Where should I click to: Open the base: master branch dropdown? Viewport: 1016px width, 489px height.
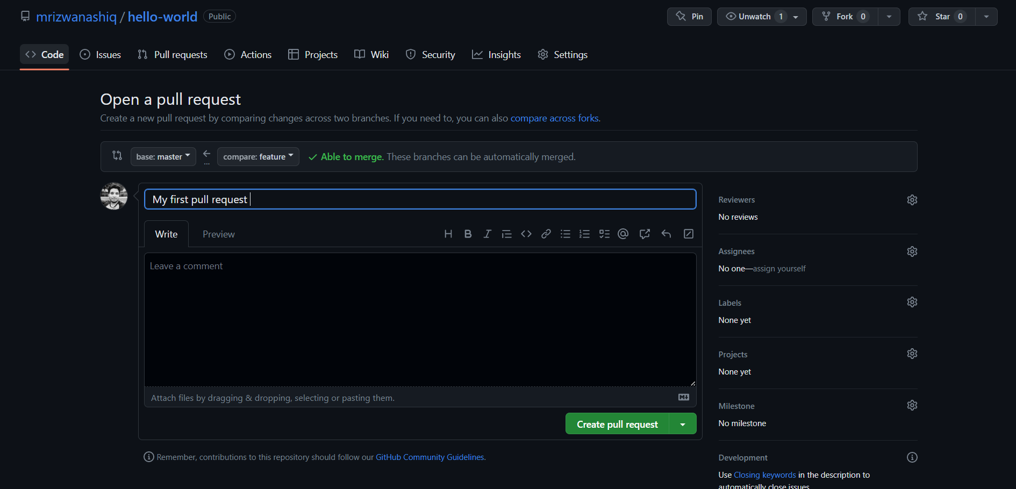tap(163, 156)
